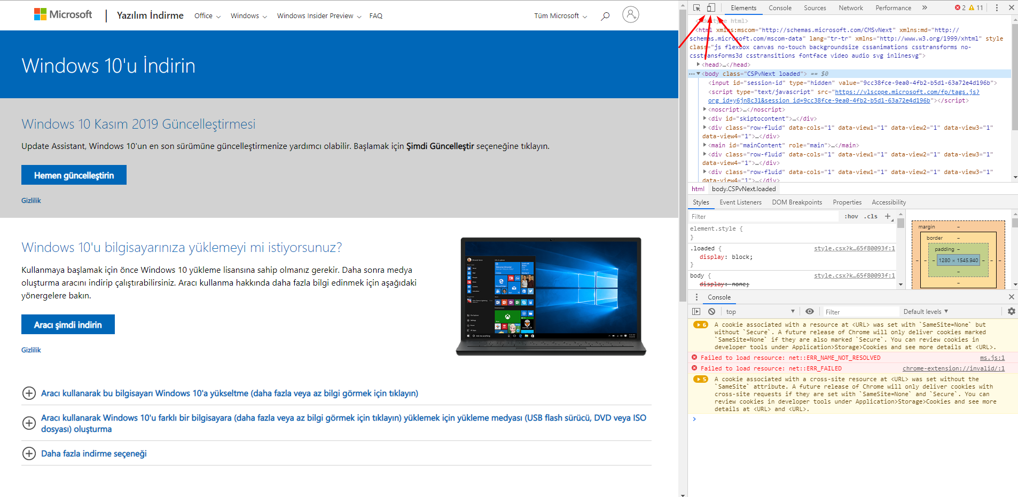Open the Accessibility tab
The height and width of the screenshot is (497, 1018).
tap(889, 202)
